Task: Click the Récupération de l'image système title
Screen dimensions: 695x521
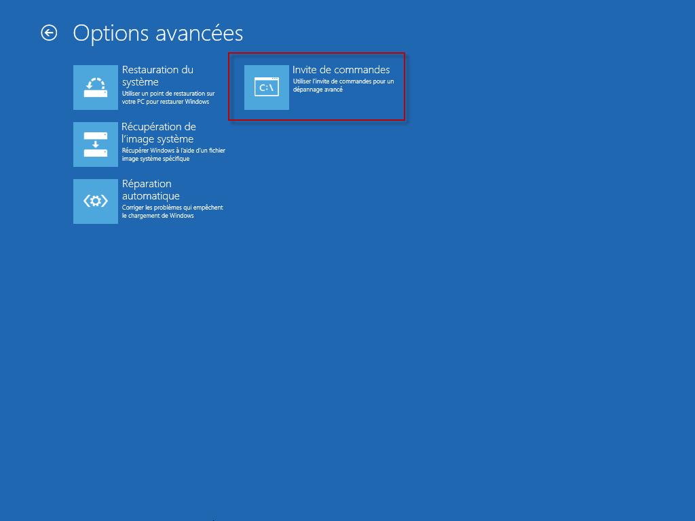Action: 159,133
